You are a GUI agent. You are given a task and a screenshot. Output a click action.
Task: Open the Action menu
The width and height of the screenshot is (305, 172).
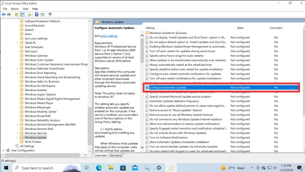[x=15, y=9]
